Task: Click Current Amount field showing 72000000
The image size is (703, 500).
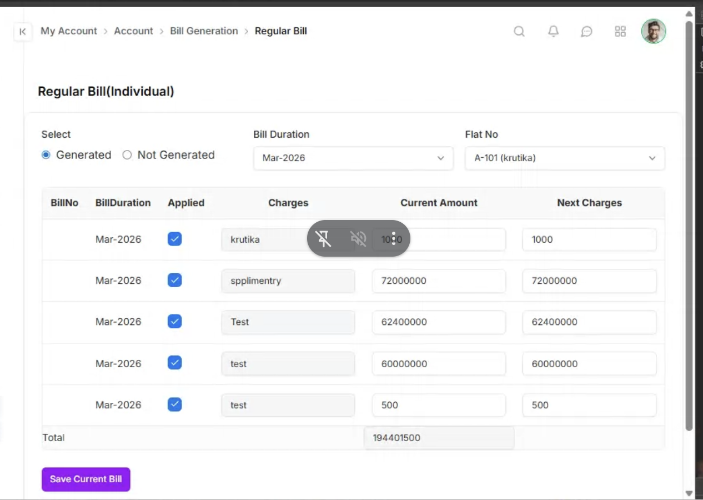Action: (439, 281)
